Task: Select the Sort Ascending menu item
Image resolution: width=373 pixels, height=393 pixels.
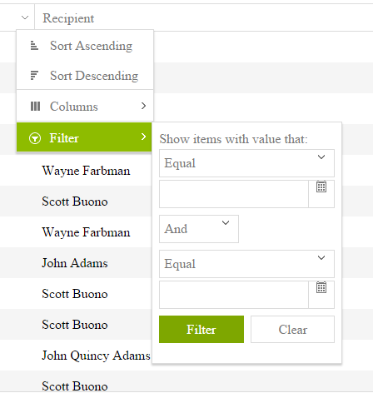Action: 85,46
